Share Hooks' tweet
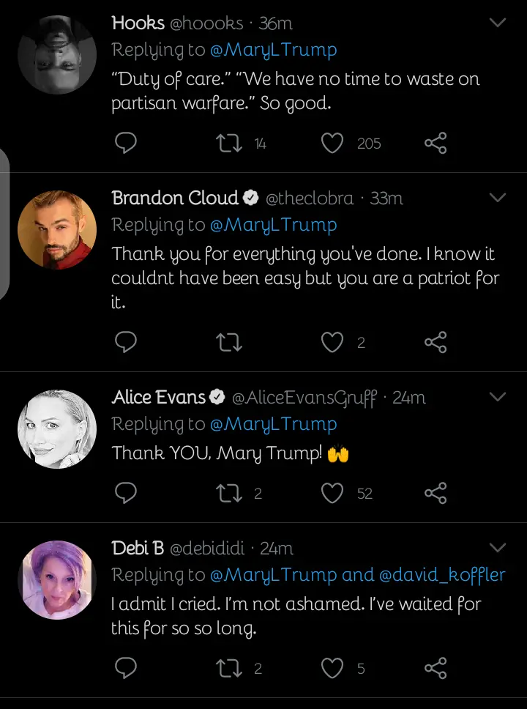Screen dimensions: 527x709 436,143
